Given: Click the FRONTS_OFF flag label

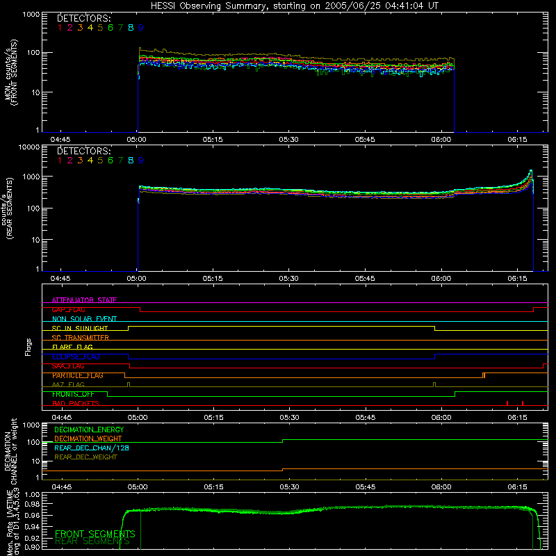Looking at the screenshot, I should coord(73,394).
